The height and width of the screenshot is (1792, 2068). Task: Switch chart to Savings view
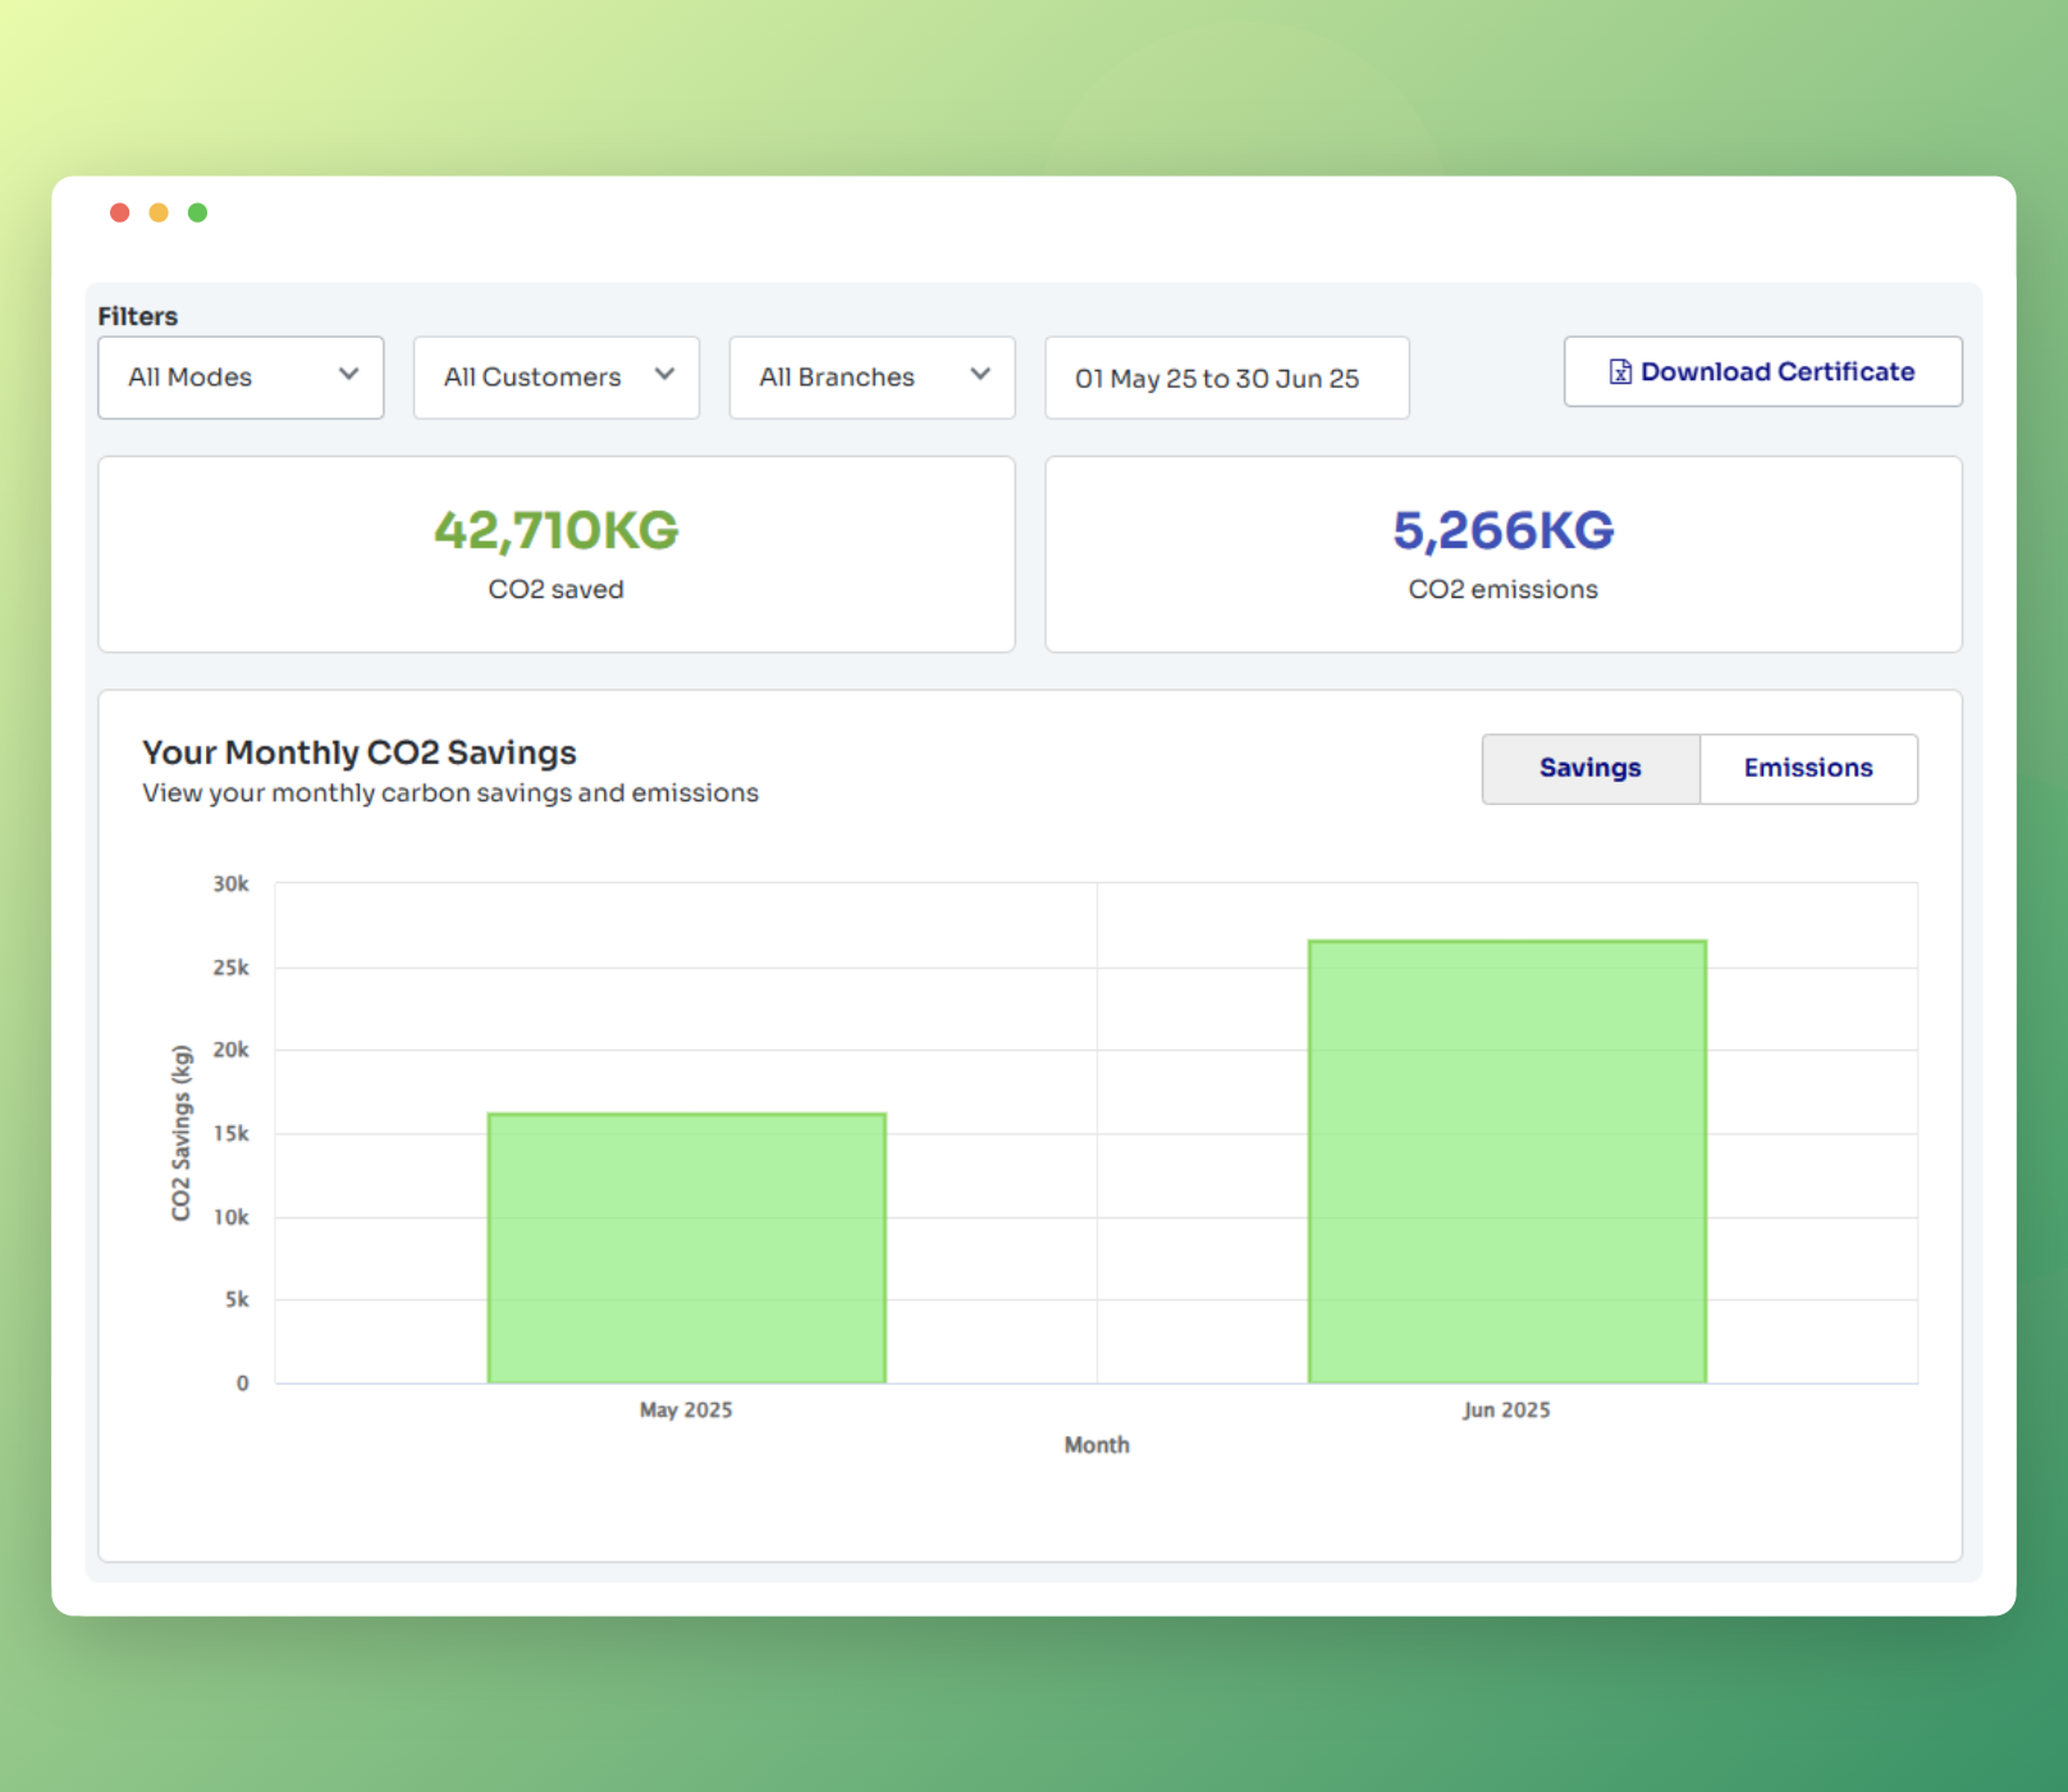pos(1590,768)
